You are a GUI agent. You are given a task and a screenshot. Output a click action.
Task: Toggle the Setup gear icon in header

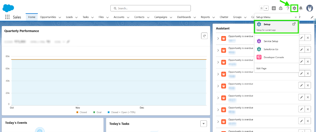[295, 8]
